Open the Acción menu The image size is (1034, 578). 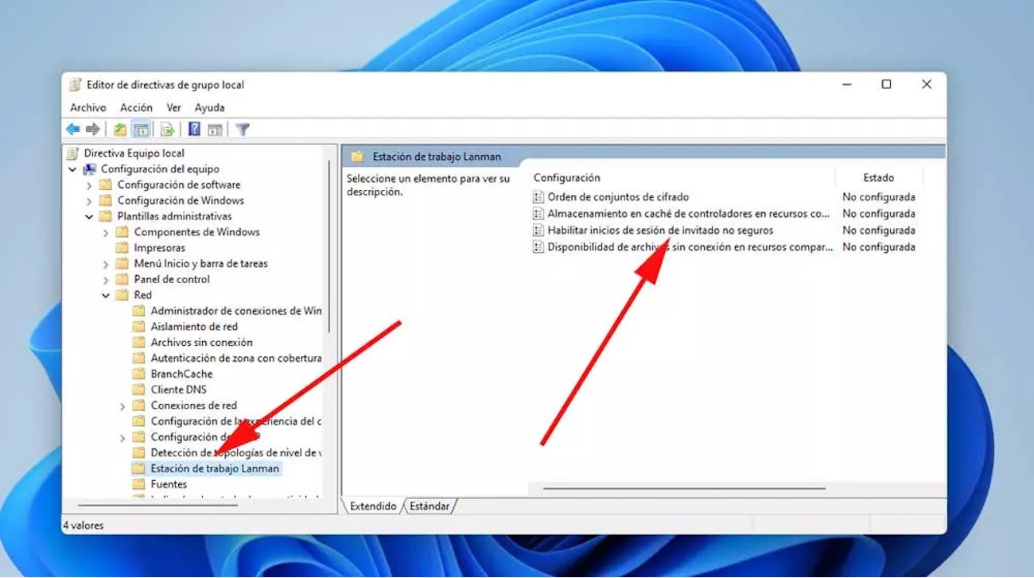(136, 107)
